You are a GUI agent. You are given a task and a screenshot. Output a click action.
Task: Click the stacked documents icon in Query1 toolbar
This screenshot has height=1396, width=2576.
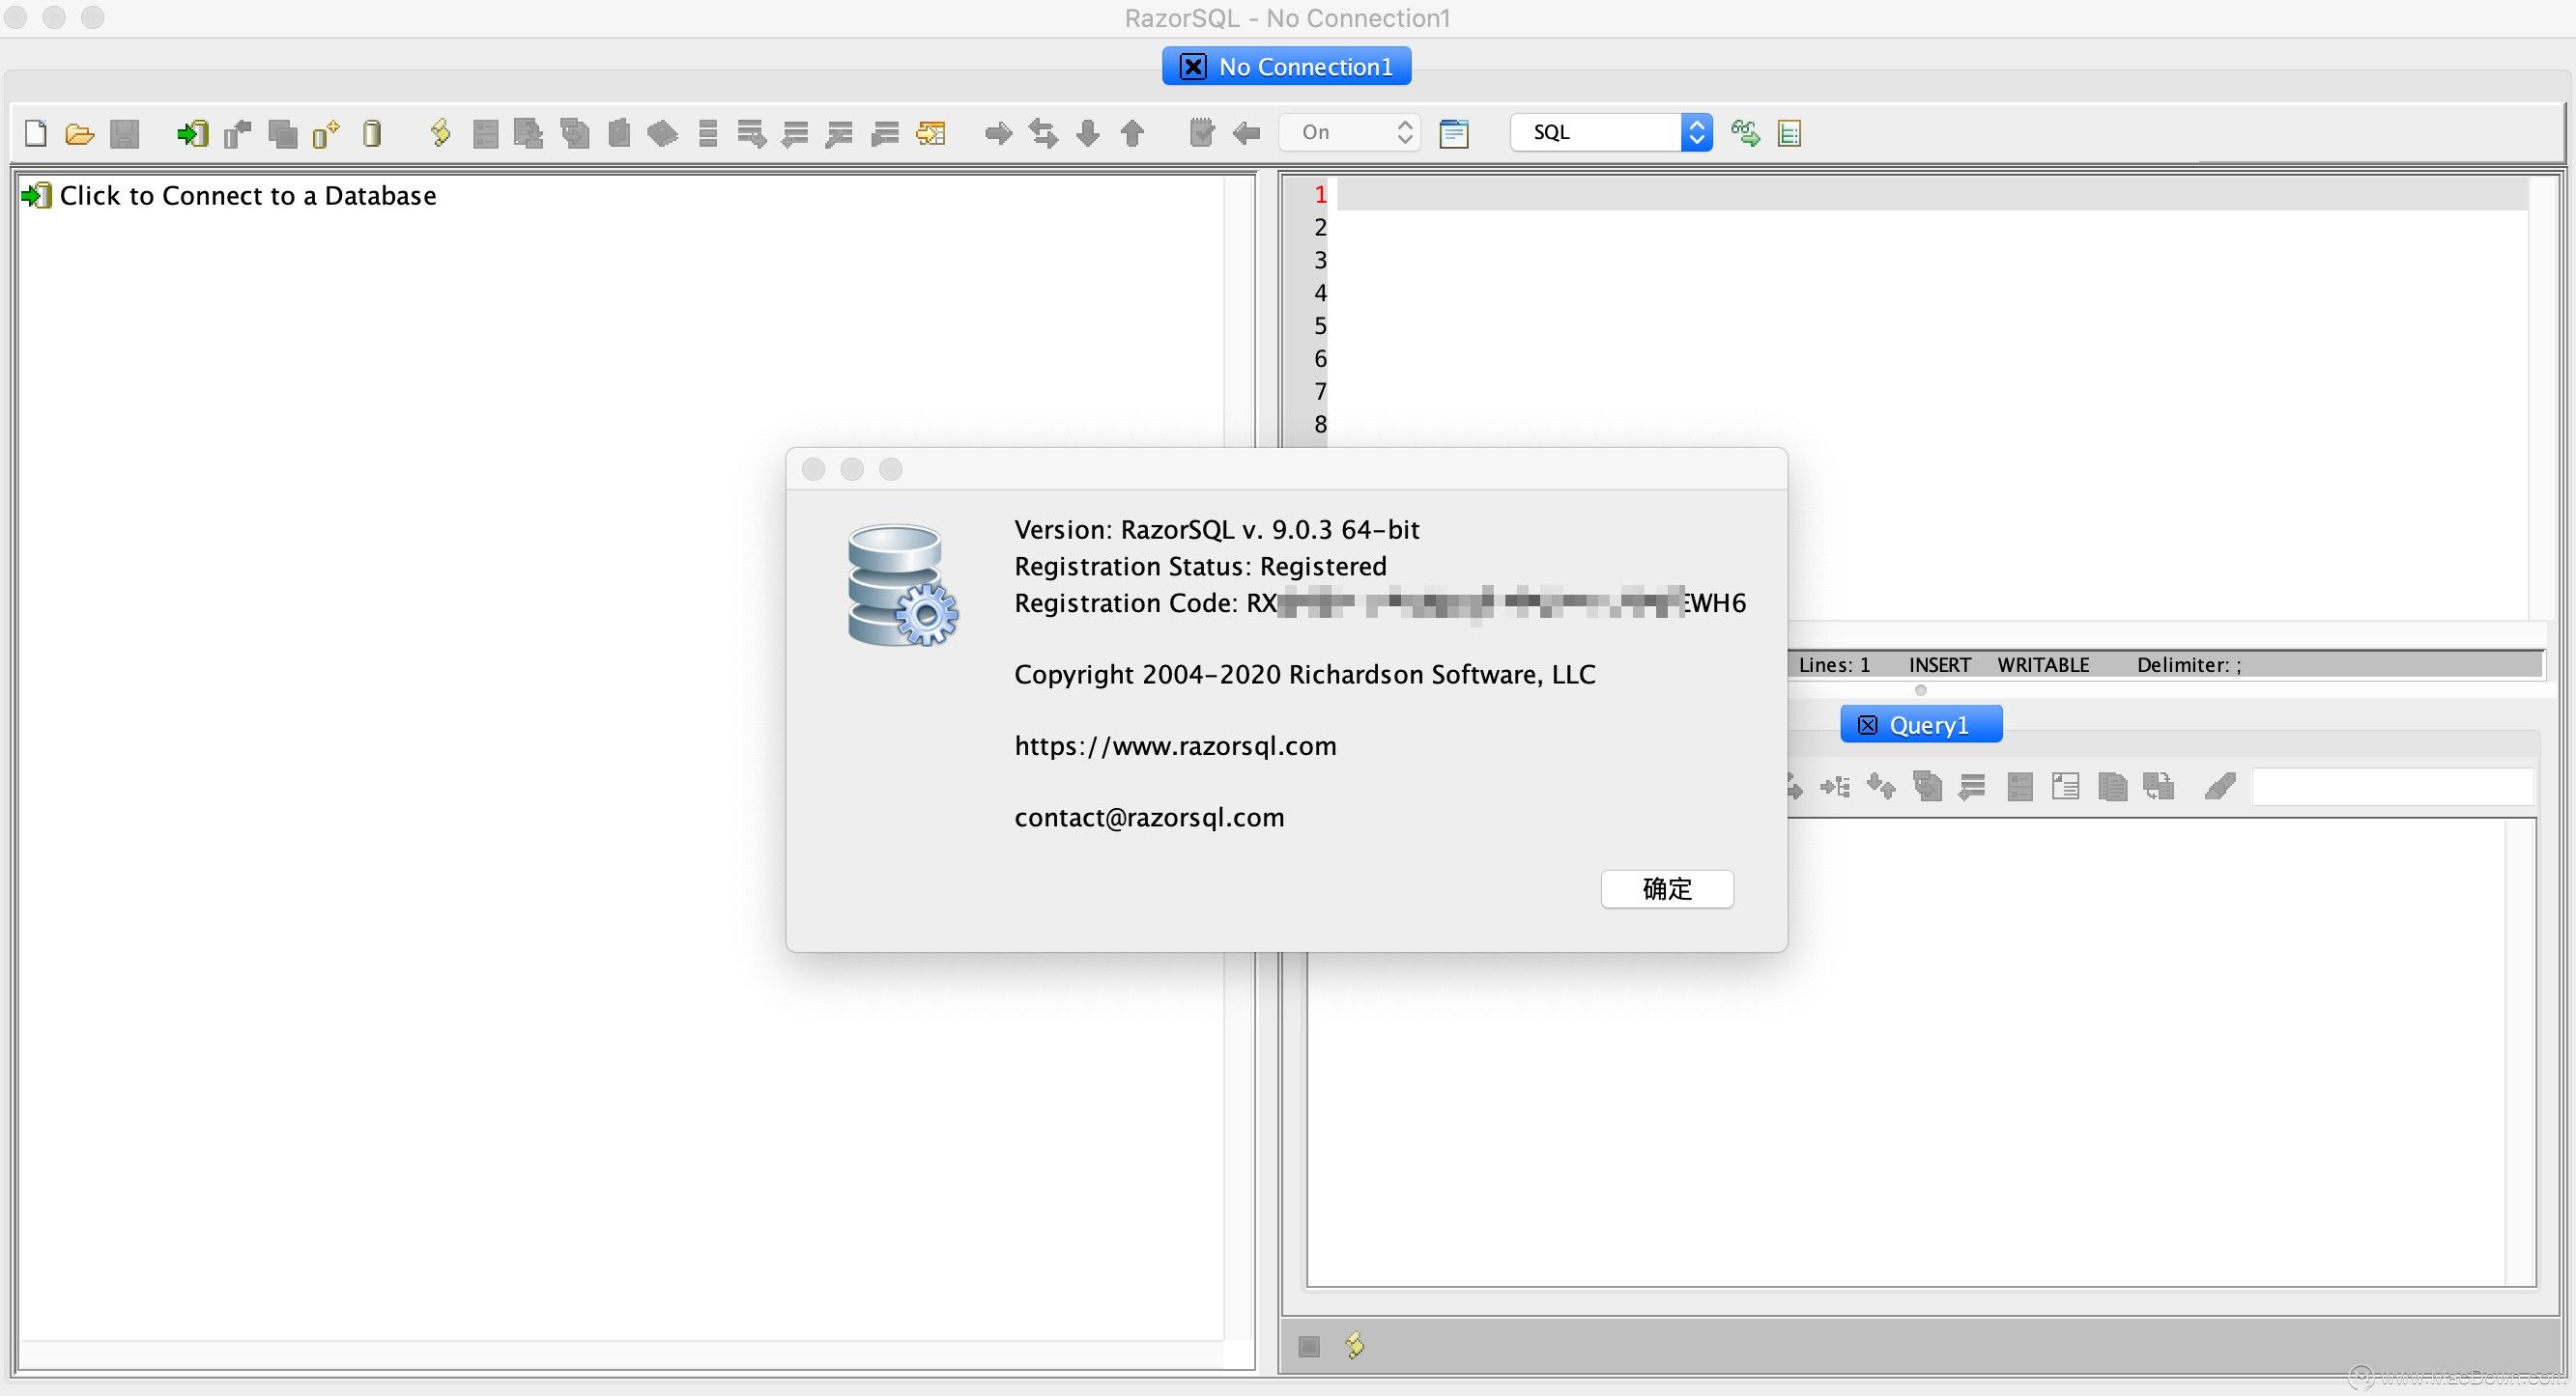(2112, 788)
